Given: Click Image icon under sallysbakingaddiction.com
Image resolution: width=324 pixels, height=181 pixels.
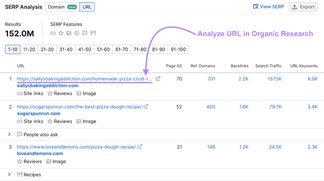Looking at the screenshot, I should [79, 94].
